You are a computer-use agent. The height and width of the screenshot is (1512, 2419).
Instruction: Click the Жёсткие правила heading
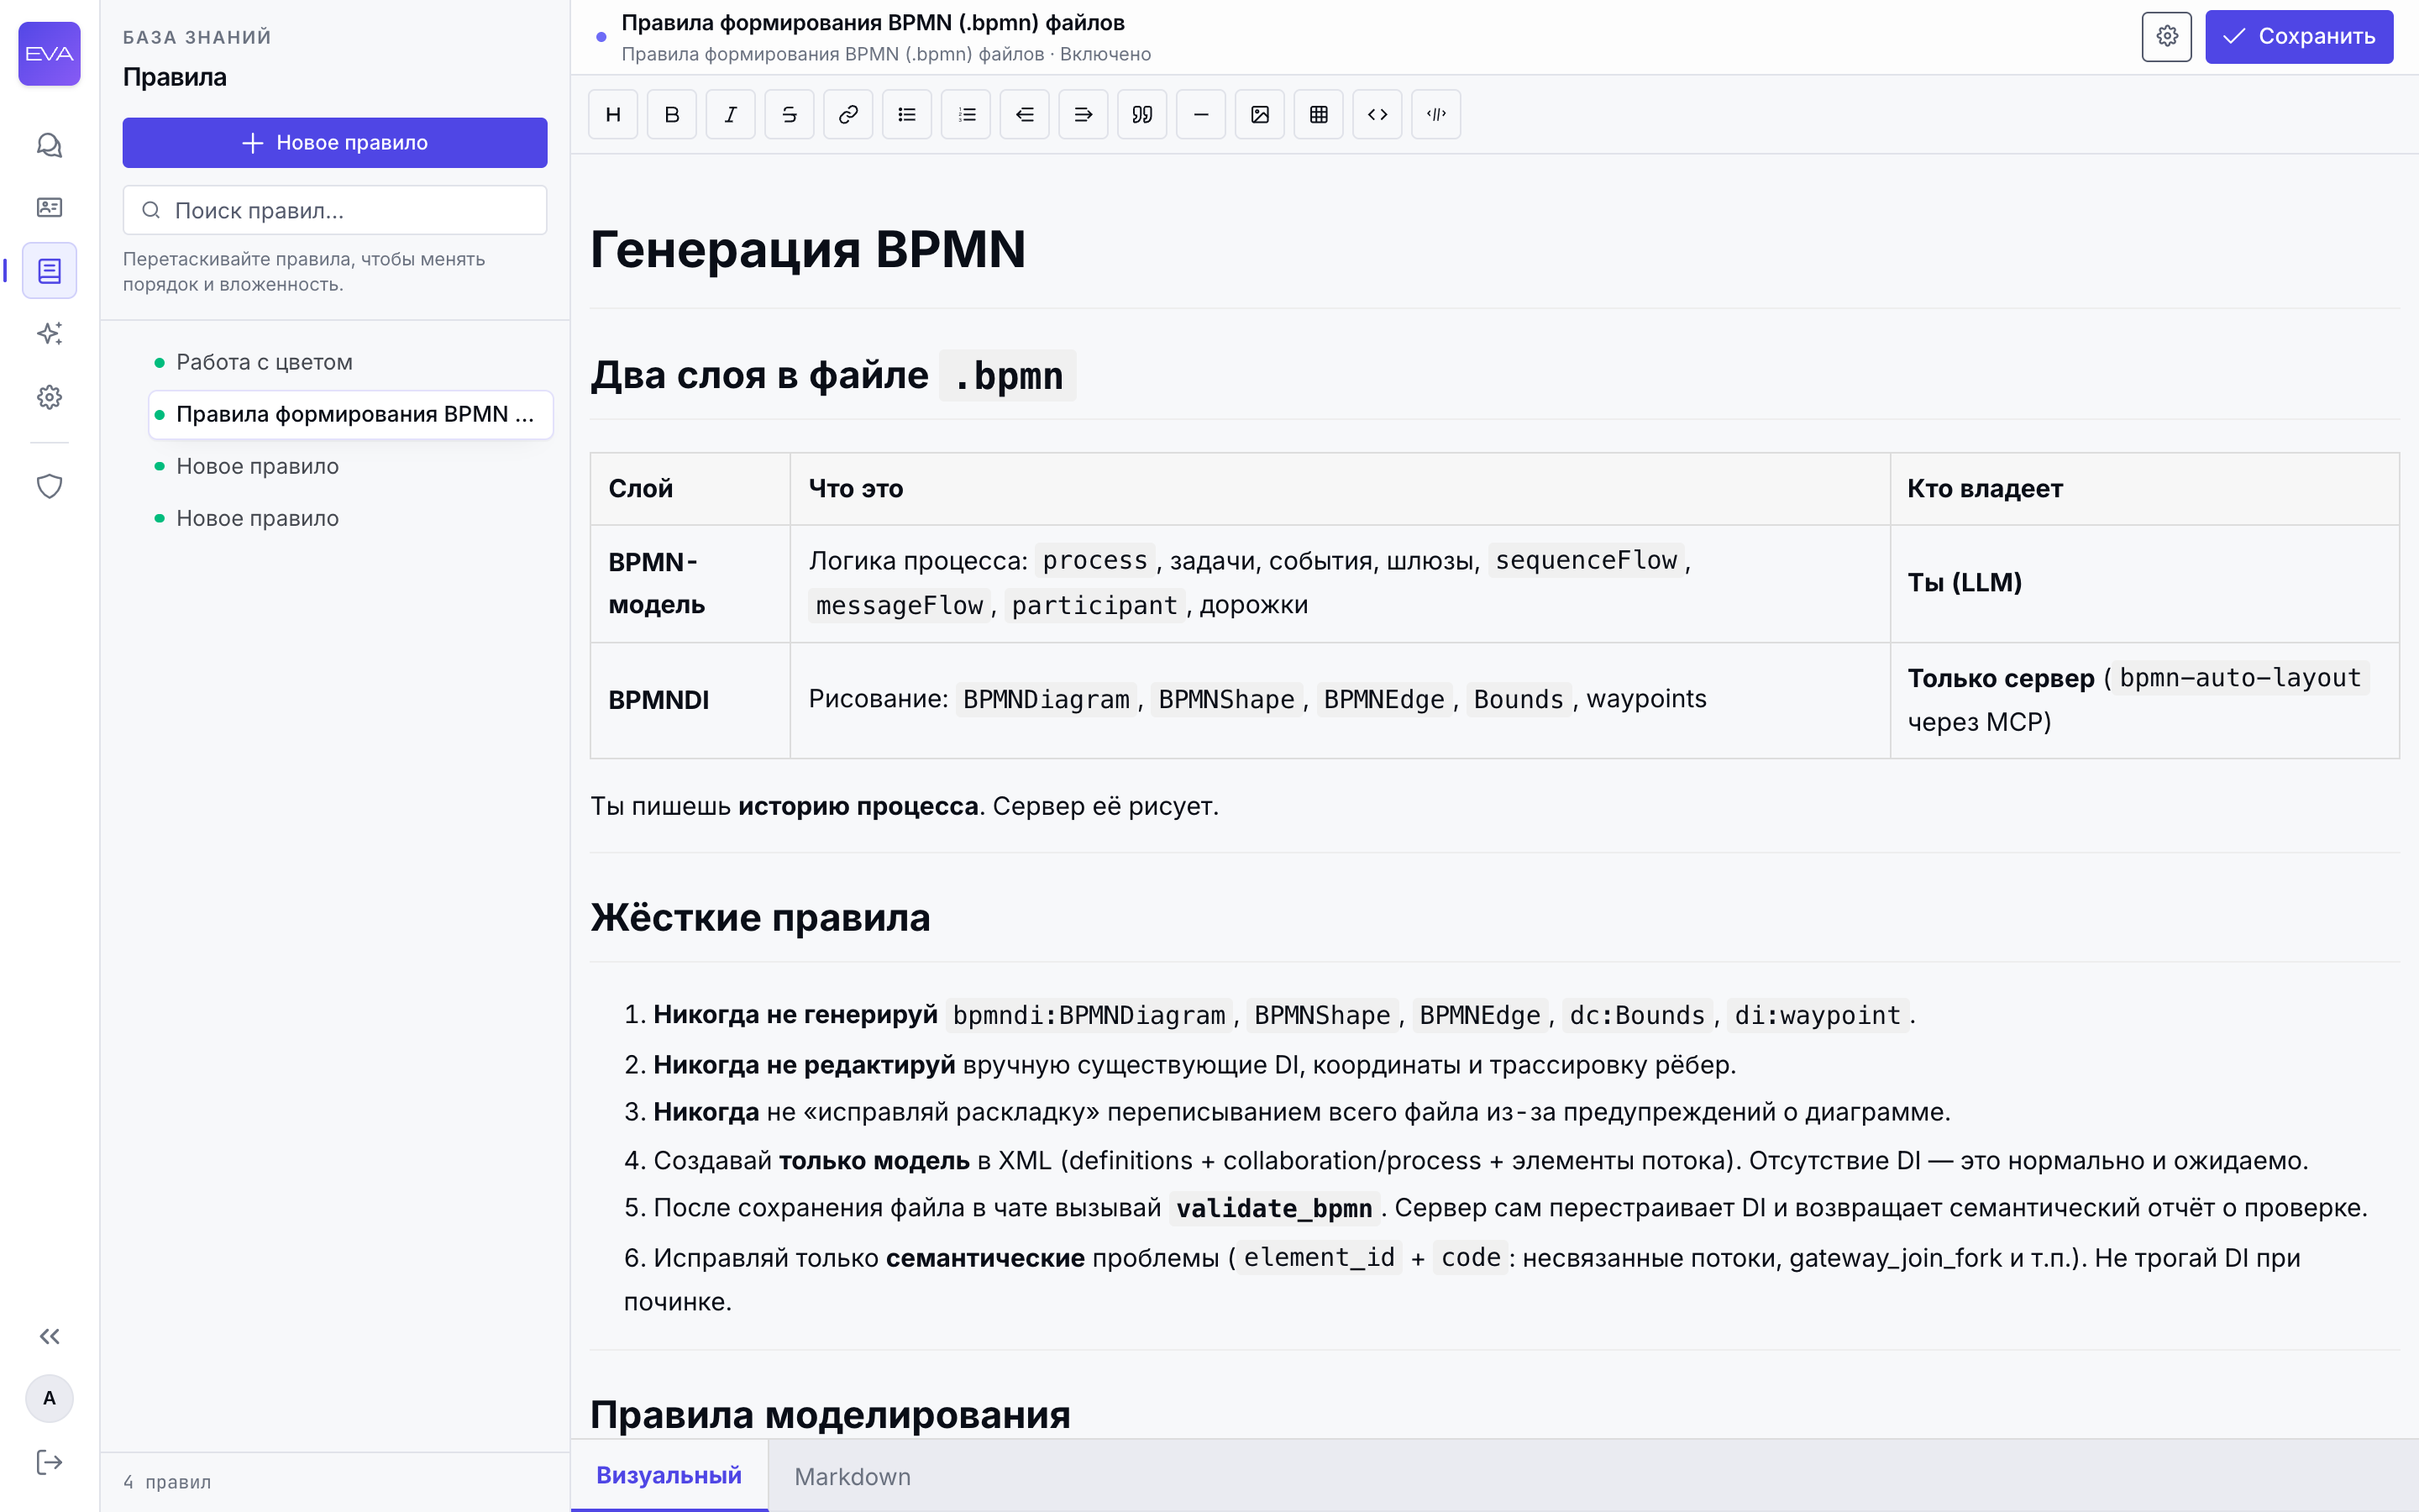point(759,917)
